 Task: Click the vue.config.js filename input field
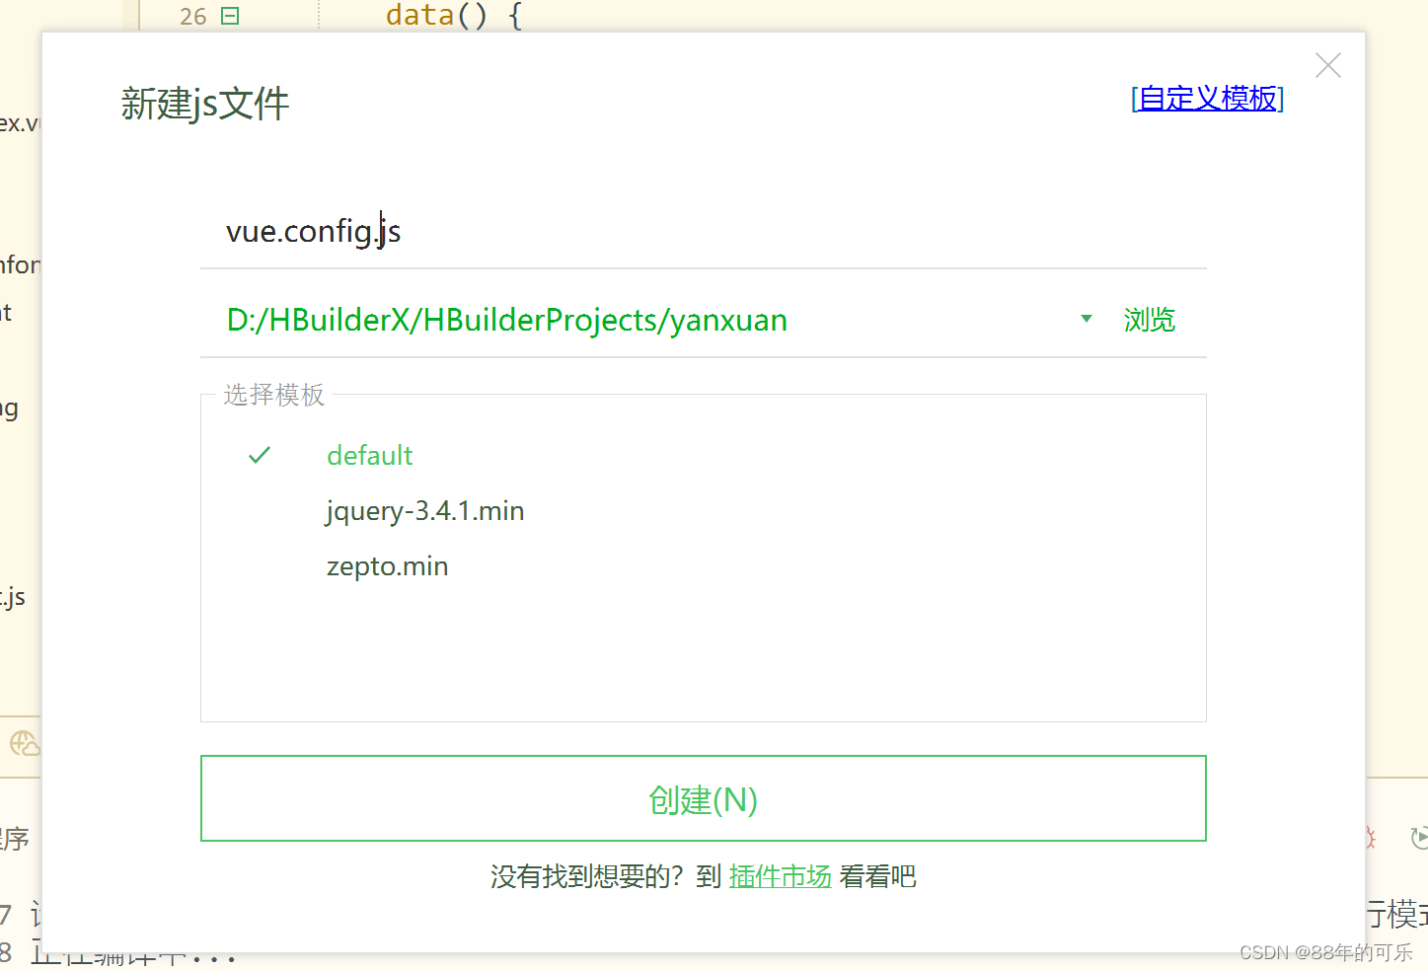pos(395,230)
